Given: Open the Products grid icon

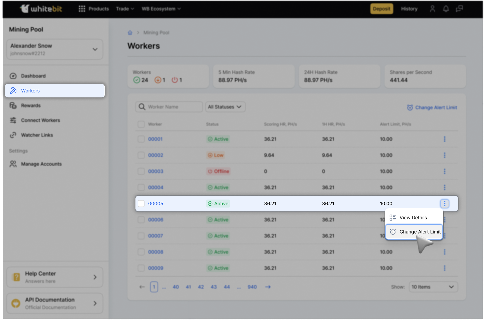Looking at the screenshot, I should coord(82,9).
